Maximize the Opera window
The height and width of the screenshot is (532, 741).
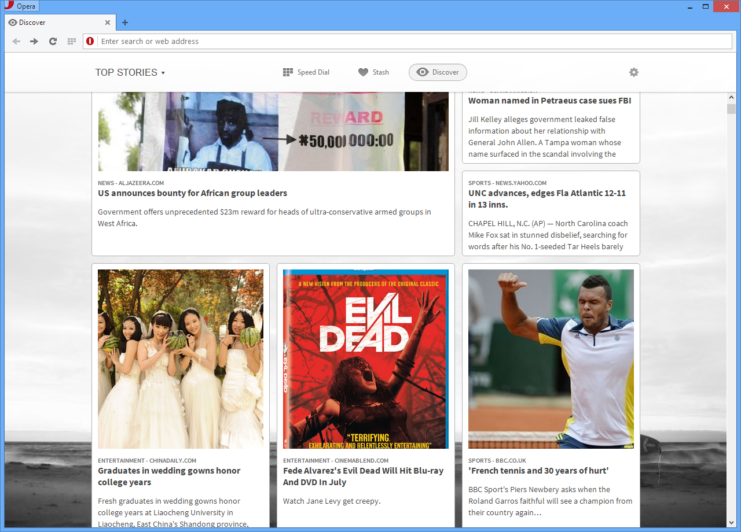click(x=706, y=6)
